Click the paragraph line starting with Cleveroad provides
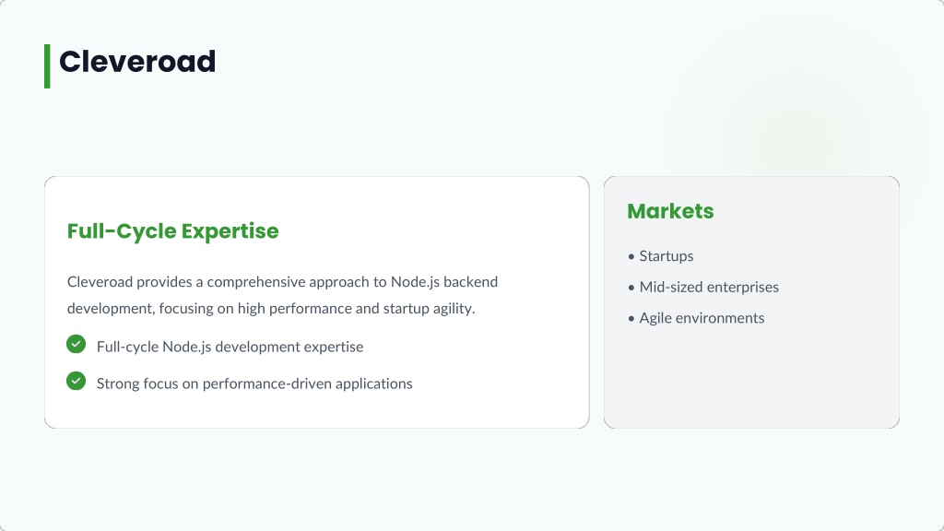The image size is (944, 531). (x=282, y=281)
